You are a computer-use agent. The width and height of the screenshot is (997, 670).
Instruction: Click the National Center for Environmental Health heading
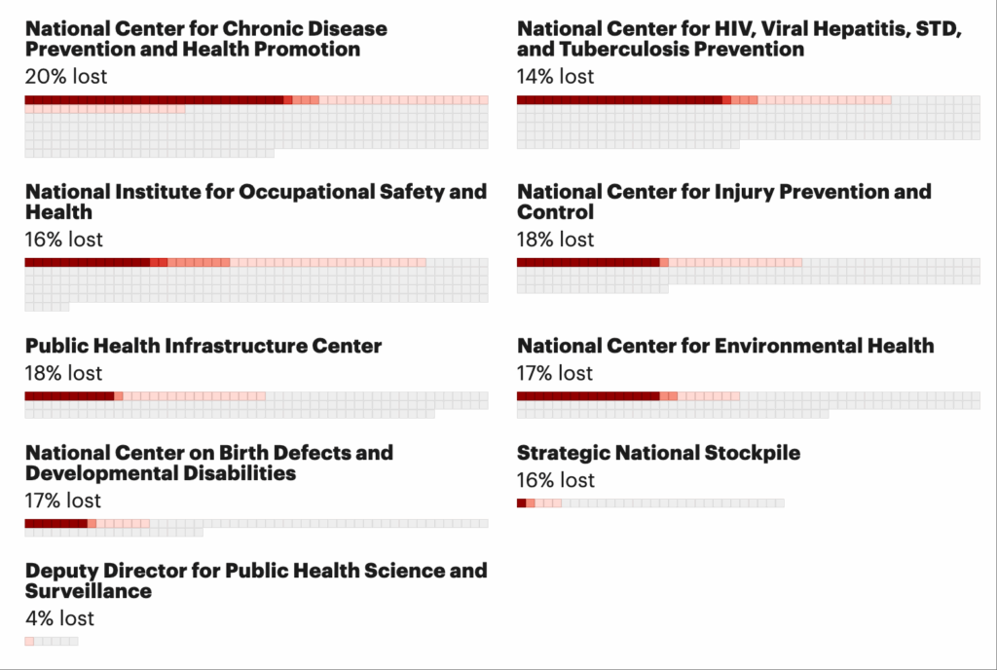[x=725, y=346]
